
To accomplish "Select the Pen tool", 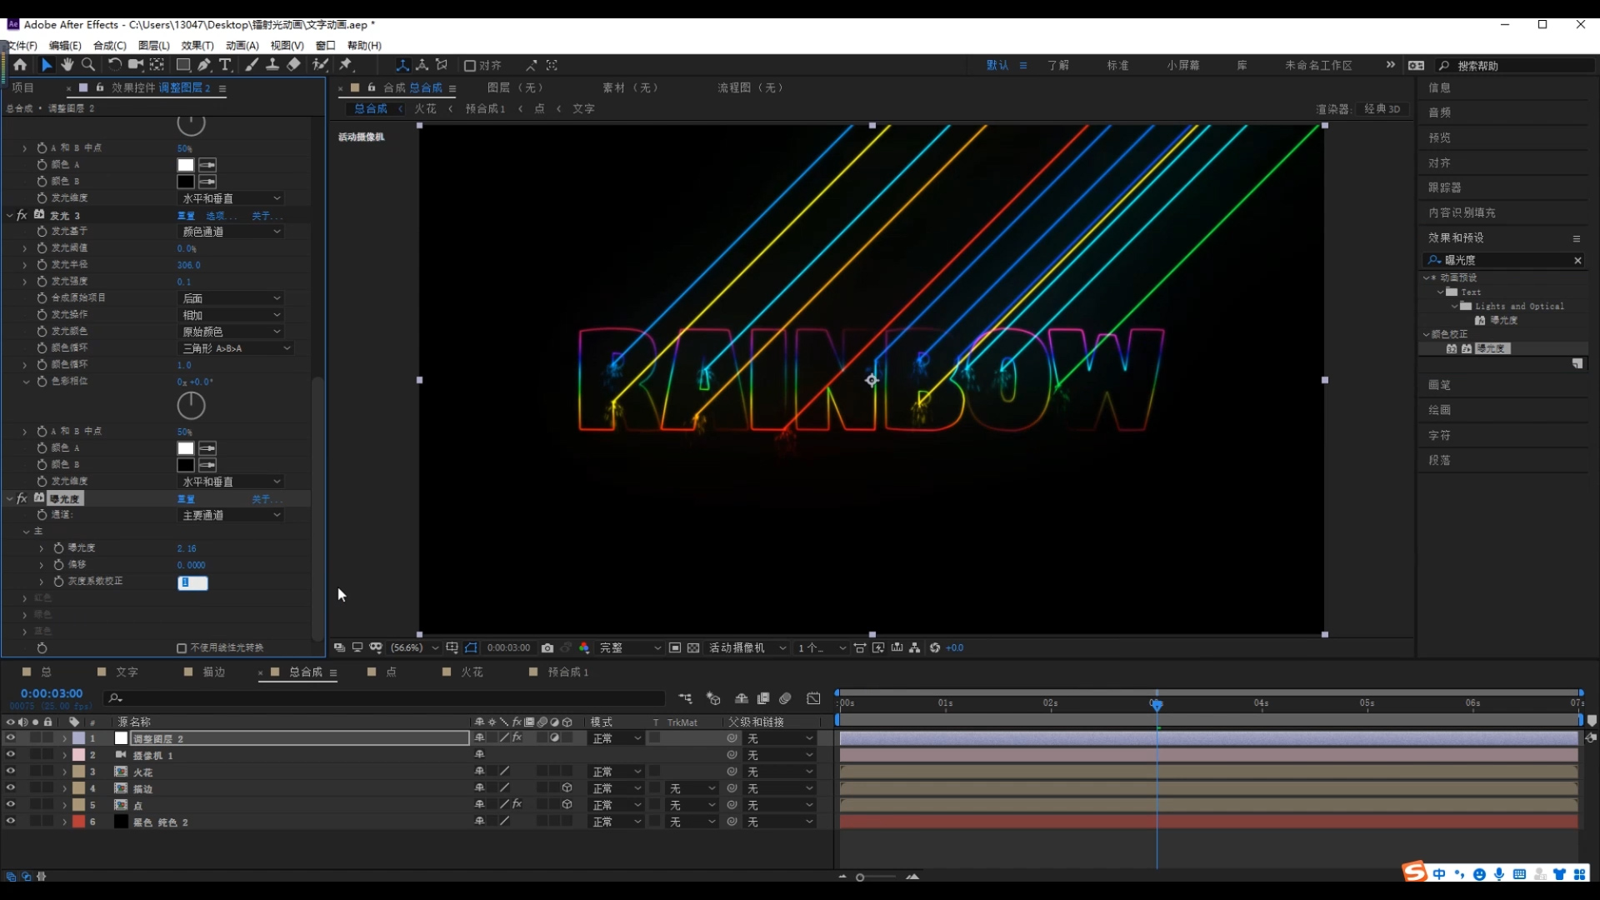I will pyautogui.click(x=204, y=65).
